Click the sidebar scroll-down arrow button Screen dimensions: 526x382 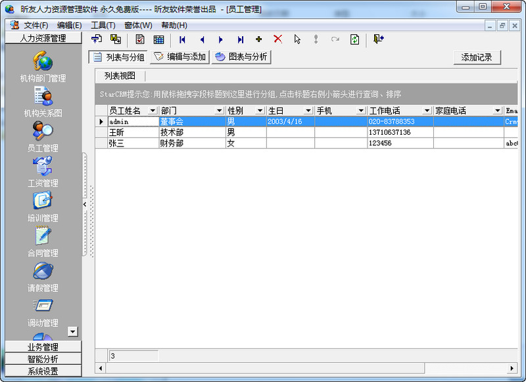point(73,331)
